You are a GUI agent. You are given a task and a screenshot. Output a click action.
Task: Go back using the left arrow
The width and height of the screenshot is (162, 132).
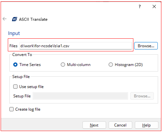5,19
